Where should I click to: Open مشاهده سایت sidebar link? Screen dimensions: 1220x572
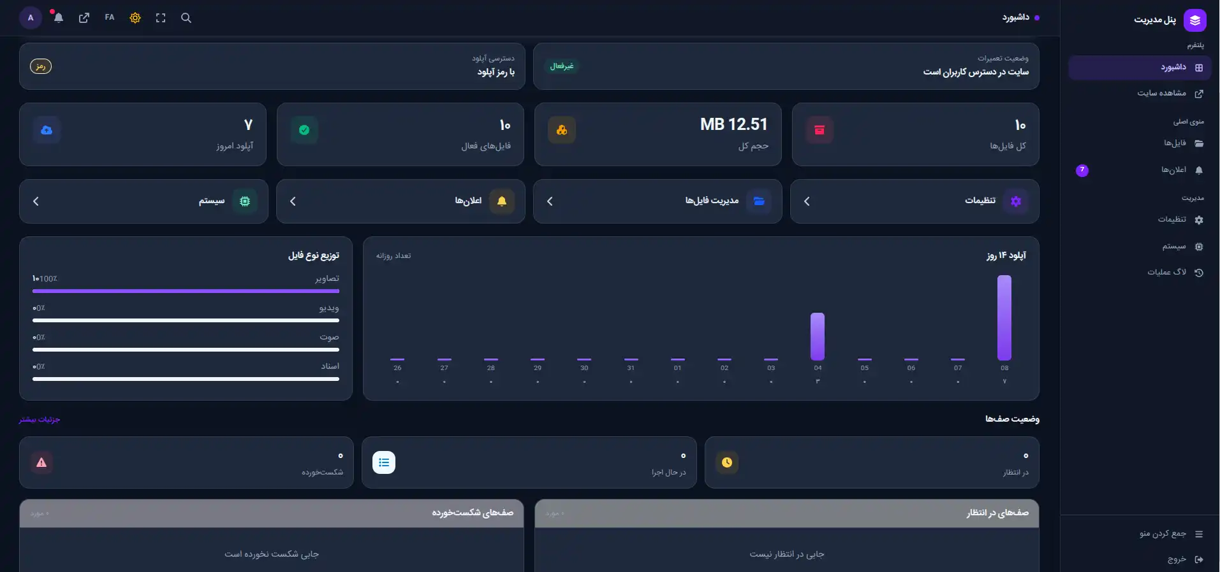tap(1140, 93)
